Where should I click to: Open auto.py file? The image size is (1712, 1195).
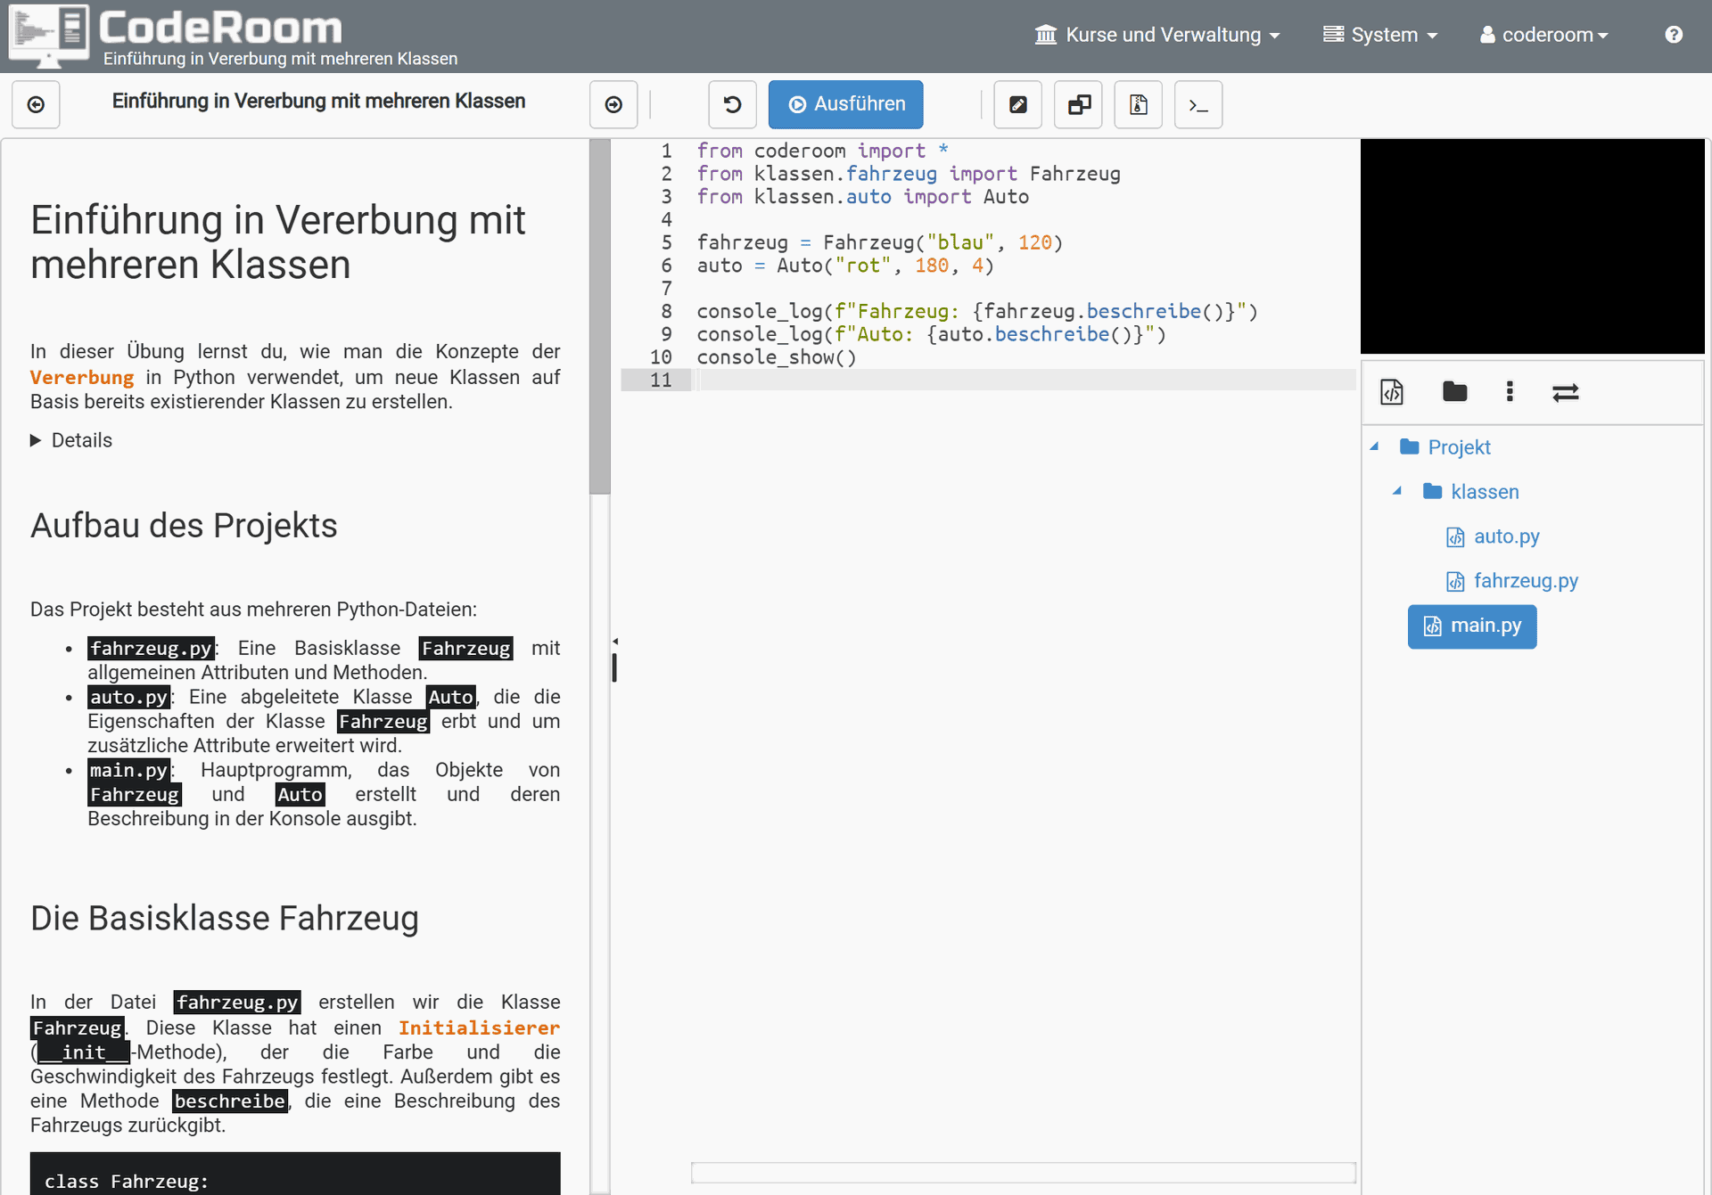click(1494, 536)
